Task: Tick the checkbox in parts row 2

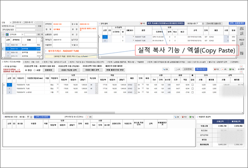Action: tap(192, 89)
